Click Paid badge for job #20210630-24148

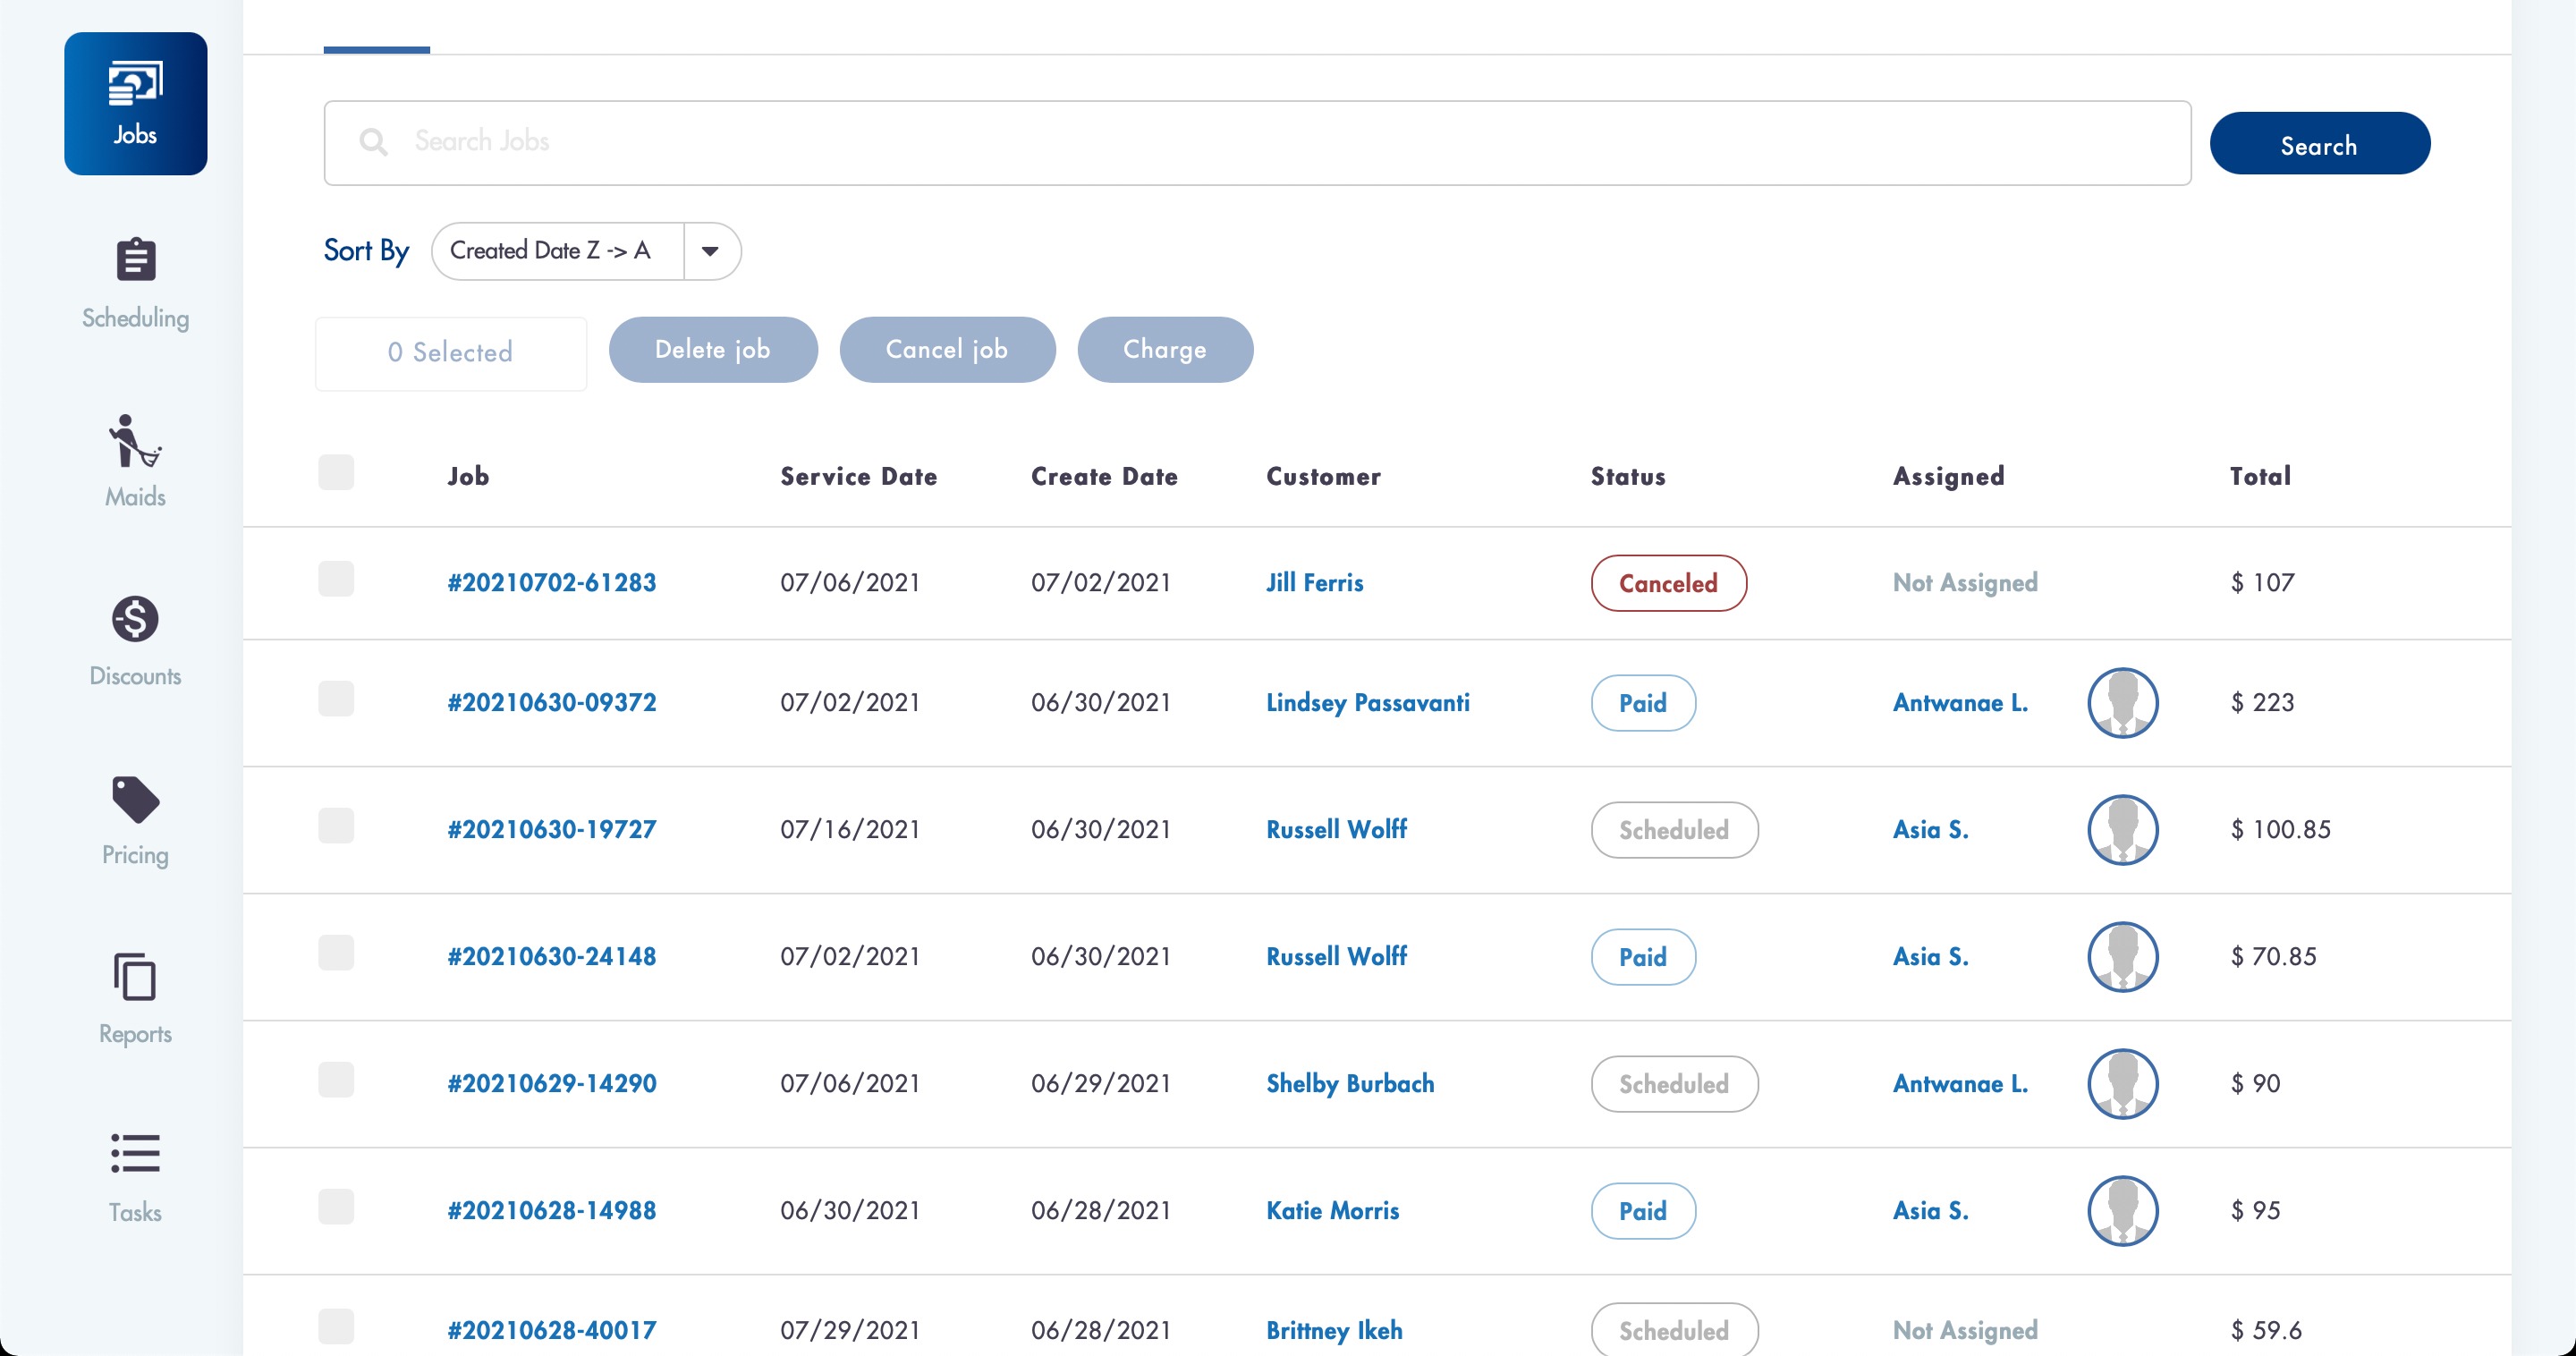[x=1643, y=957]
